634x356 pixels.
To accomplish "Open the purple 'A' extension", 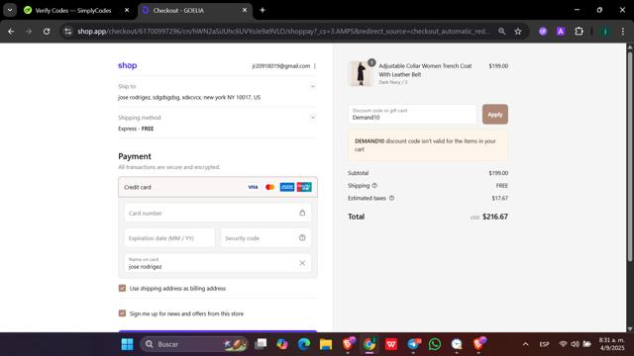I will 561,31.
